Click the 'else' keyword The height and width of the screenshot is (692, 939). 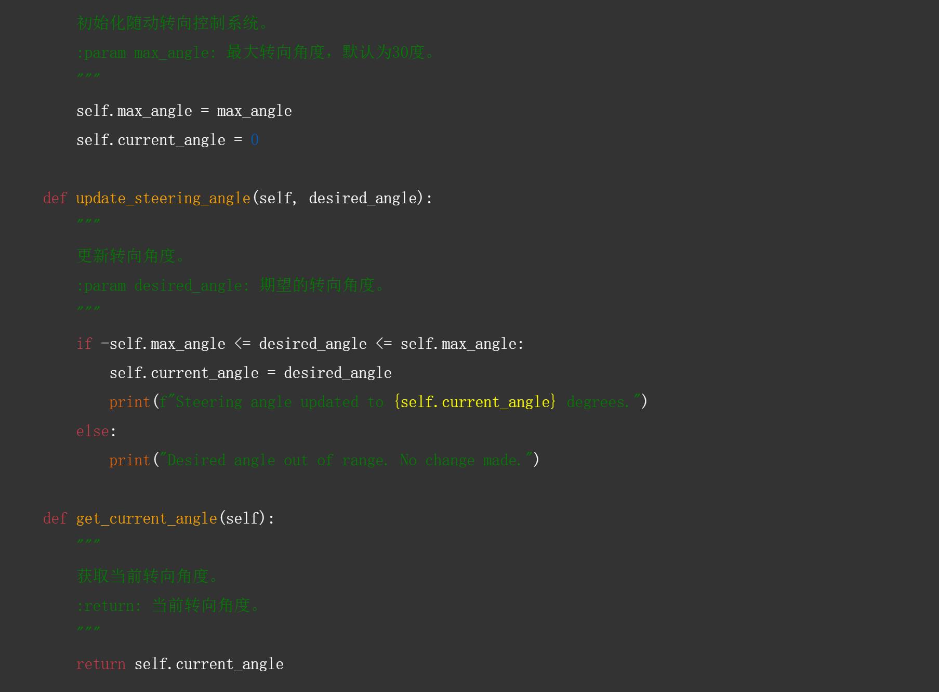click(92, 431)
